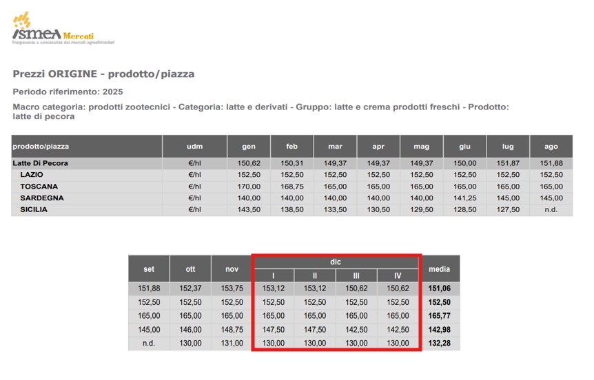Select the gen month header
This screenshot has height=380, width=594.
point(249,147)
